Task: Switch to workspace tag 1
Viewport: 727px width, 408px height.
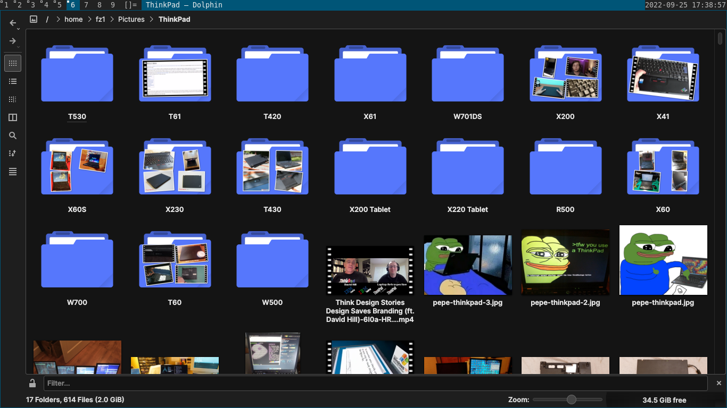Action: coord(6,5)
